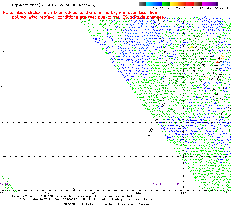
Task: Click the blue 10-15 knots color segment
Action: (x=158, y=4)
